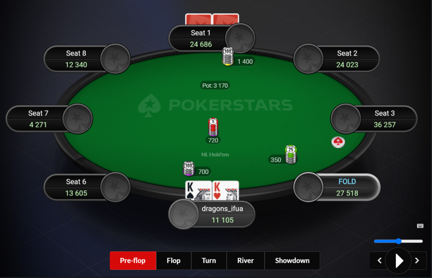The height and width of the screenshot is (278, 432).
Task: Click the Pot: 3 170 label
Action: point(215,85)
